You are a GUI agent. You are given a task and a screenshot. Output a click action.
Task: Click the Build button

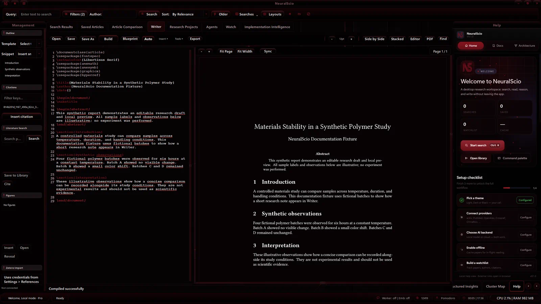click(x=108, y=39)
